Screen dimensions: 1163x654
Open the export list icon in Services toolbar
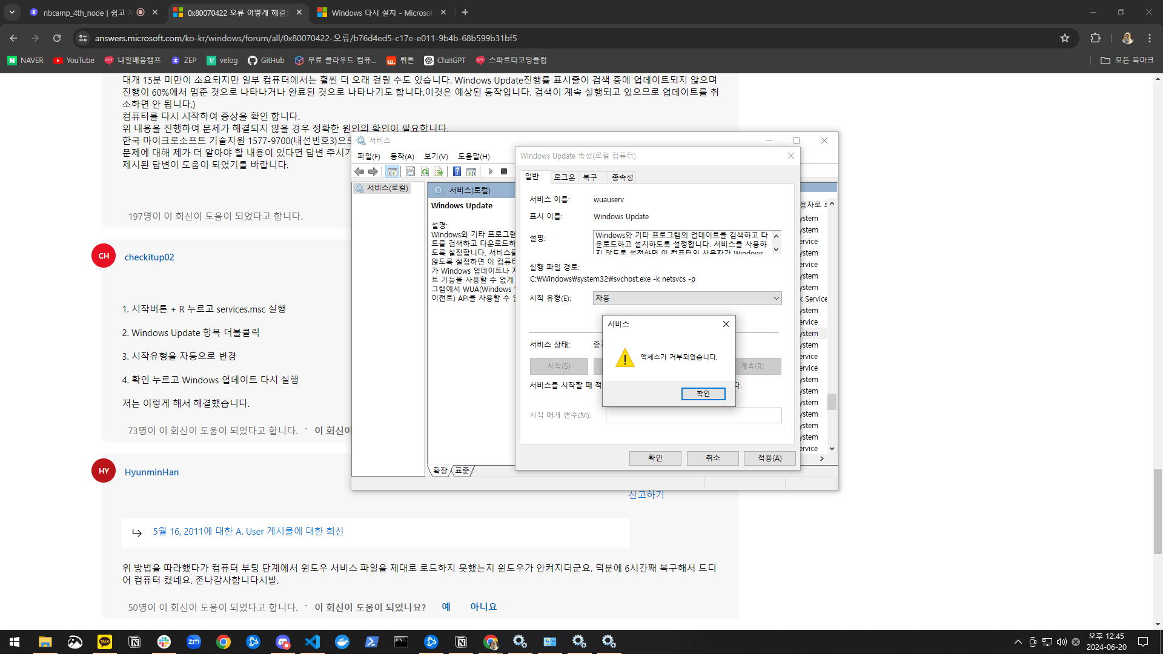click(439, 171)
